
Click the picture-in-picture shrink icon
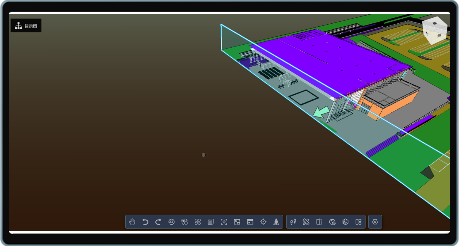tap(237, 222)
